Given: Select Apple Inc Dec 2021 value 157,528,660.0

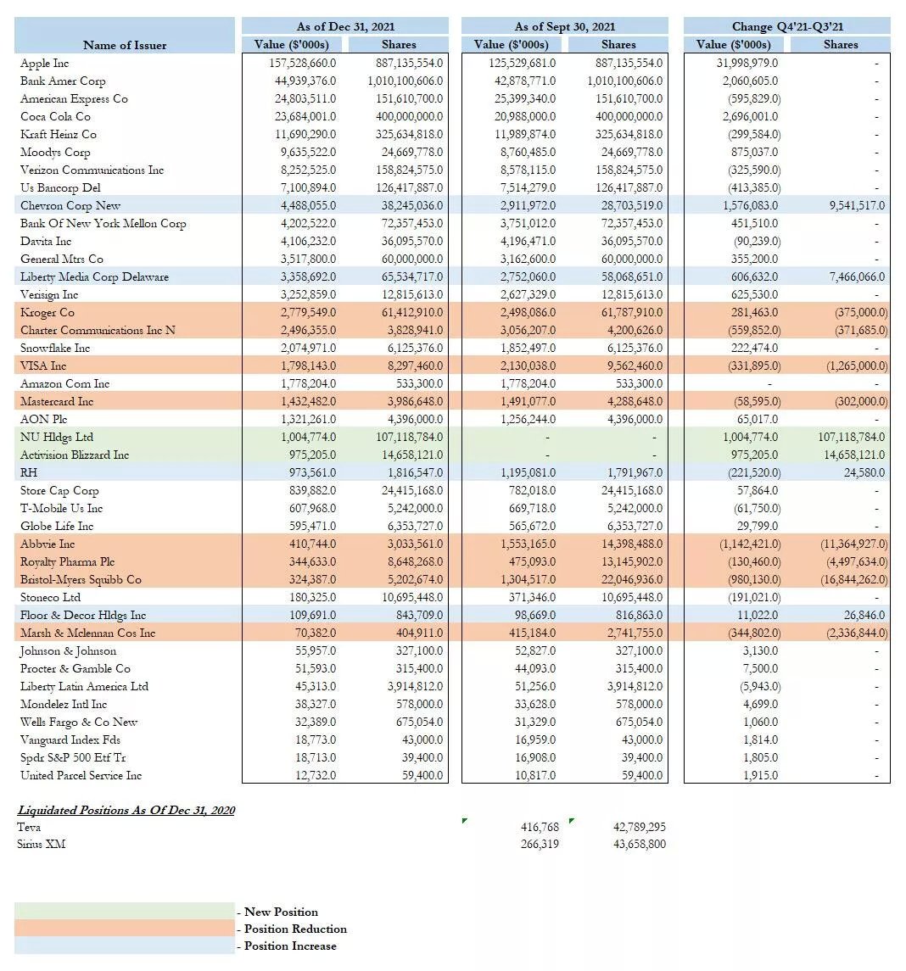Looking at the screenshot, I should pos(303,63).
